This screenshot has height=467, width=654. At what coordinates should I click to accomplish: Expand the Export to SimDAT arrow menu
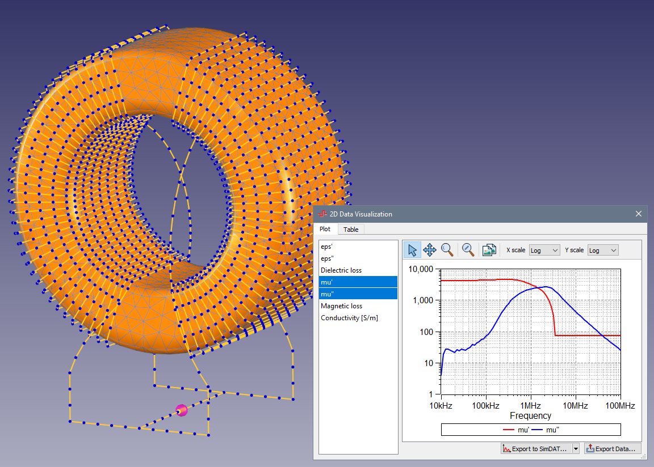coord(576,449)
